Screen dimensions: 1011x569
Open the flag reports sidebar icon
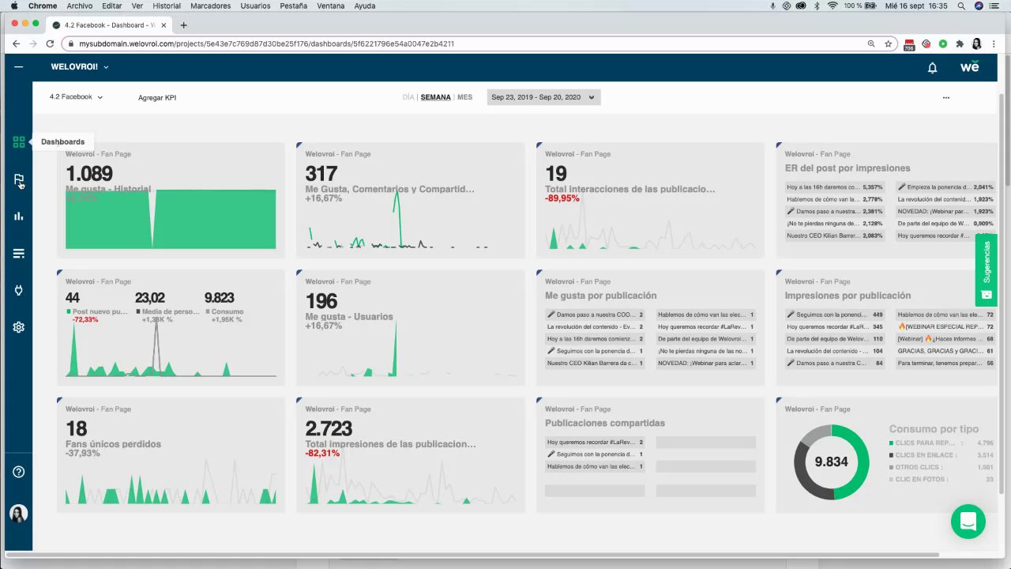click(x=19, y=180)
